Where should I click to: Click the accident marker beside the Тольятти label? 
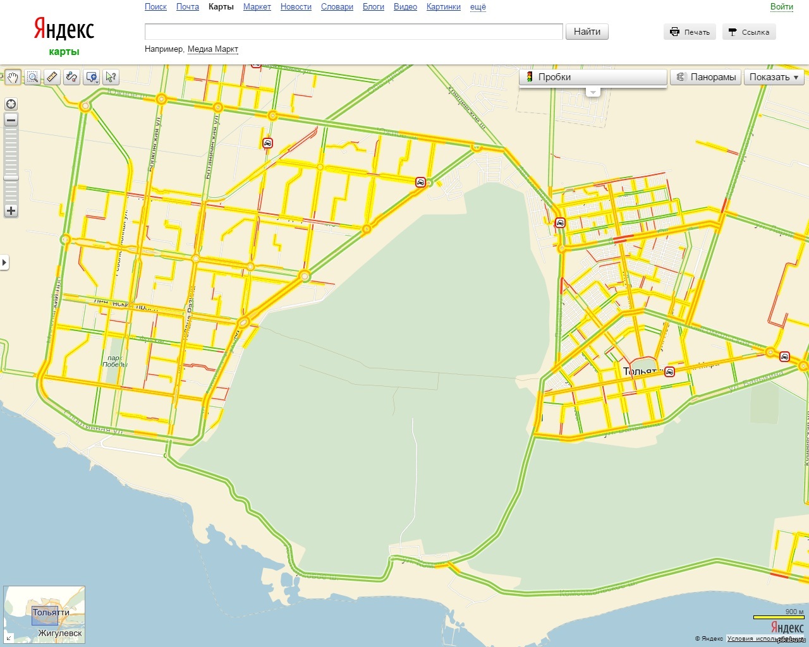click(669, 372)
